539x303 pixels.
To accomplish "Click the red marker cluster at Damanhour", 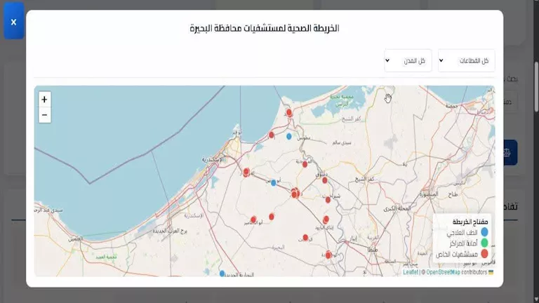I will 295,193.
